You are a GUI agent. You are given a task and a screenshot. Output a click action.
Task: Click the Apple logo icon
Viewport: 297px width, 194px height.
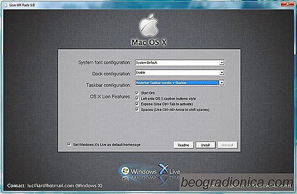pyautogui.click(x=149, y=25)
